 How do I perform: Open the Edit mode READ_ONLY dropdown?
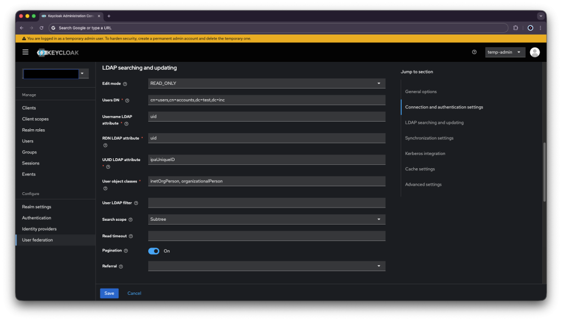pos(266,83)
